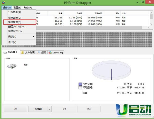Click the Defraggler app icon in title bar
This screenshot has height=119, width=154.
[x=3, y=2]
